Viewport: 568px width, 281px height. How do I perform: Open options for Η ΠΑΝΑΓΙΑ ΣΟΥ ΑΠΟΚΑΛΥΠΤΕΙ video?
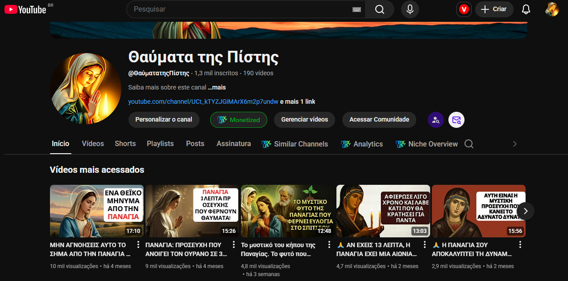point(520,245)
